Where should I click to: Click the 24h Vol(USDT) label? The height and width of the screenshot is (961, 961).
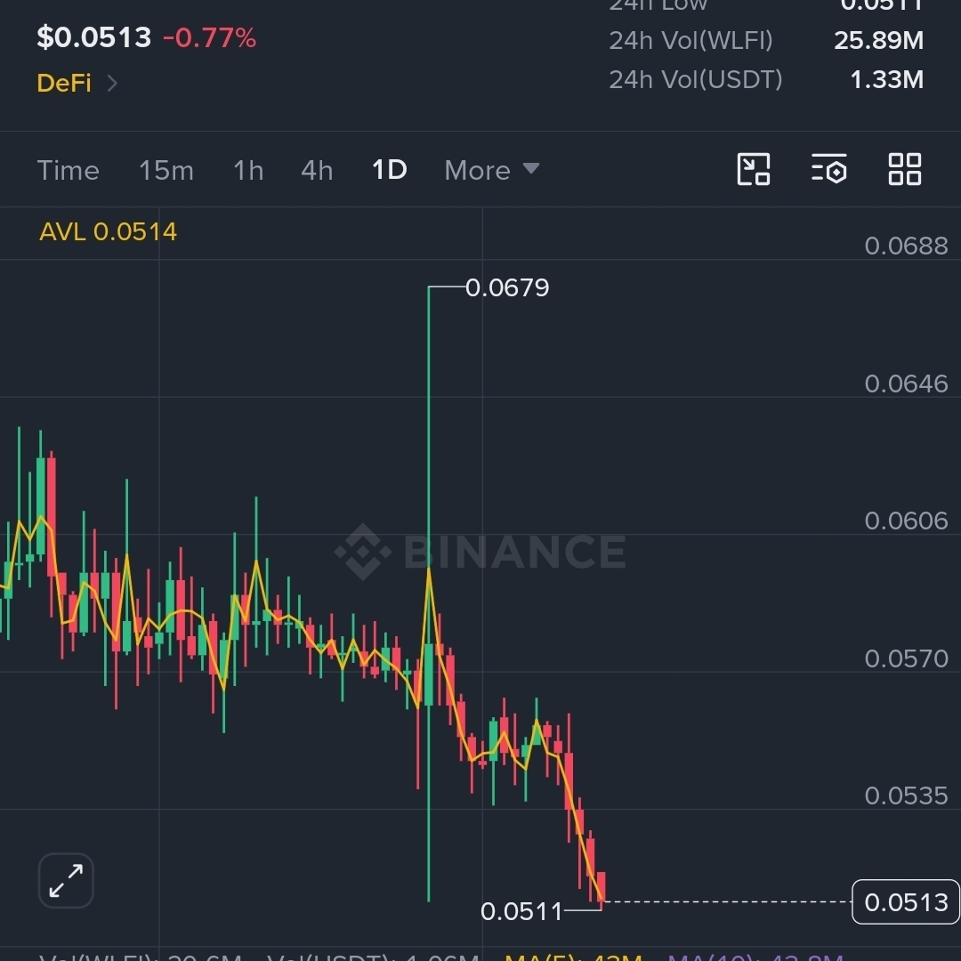click(x=696, y=80)
